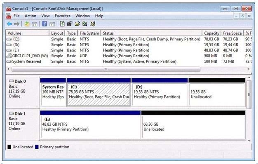This screenshot has height=164, width=258.
Task: Minimize the inner MMC child window
Action: pos(237,16)
